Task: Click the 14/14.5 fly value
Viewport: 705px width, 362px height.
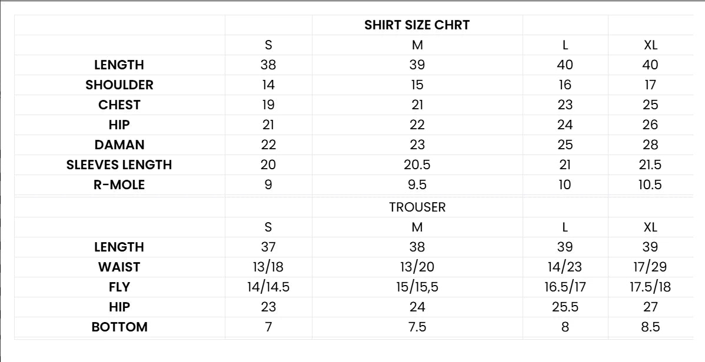Action: click(268, 287)
